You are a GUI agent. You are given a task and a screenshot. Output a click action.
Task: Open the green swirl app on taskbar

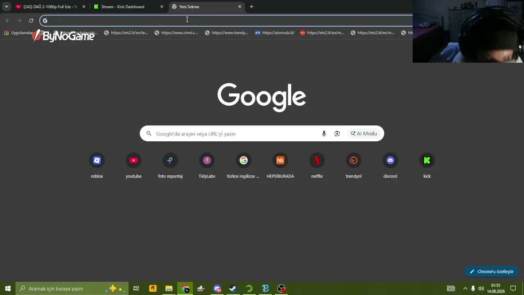click(x=249, y=288)
